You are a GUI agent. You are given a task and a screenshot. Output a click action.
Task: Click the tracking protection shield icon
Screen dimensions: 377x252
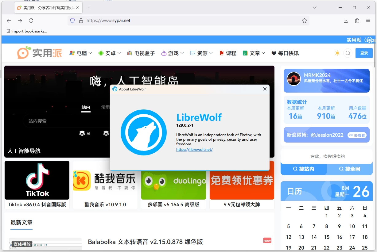72,20
